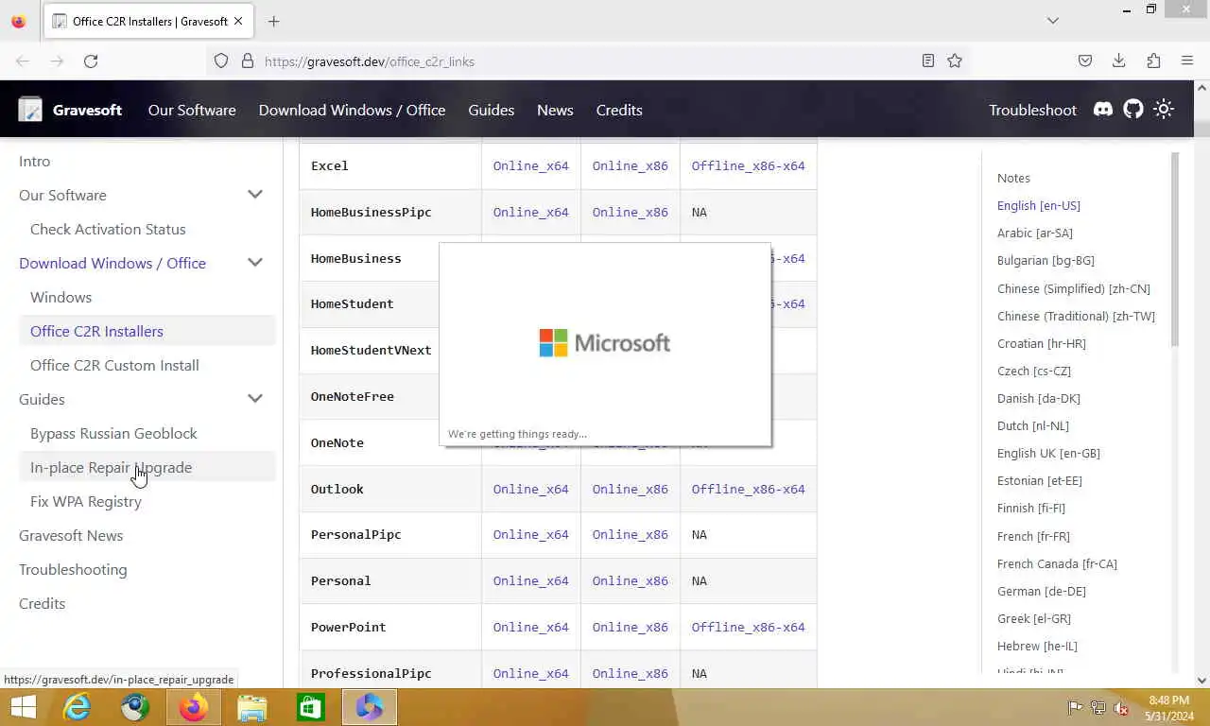
Task: Bookmark this page with star icon
Action: click(x=955, y=61)
